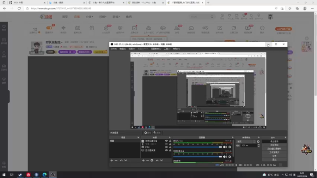
Task: Open OBS 编辑(E) menu
Action: pyautogui.click(x=122, y=49)
